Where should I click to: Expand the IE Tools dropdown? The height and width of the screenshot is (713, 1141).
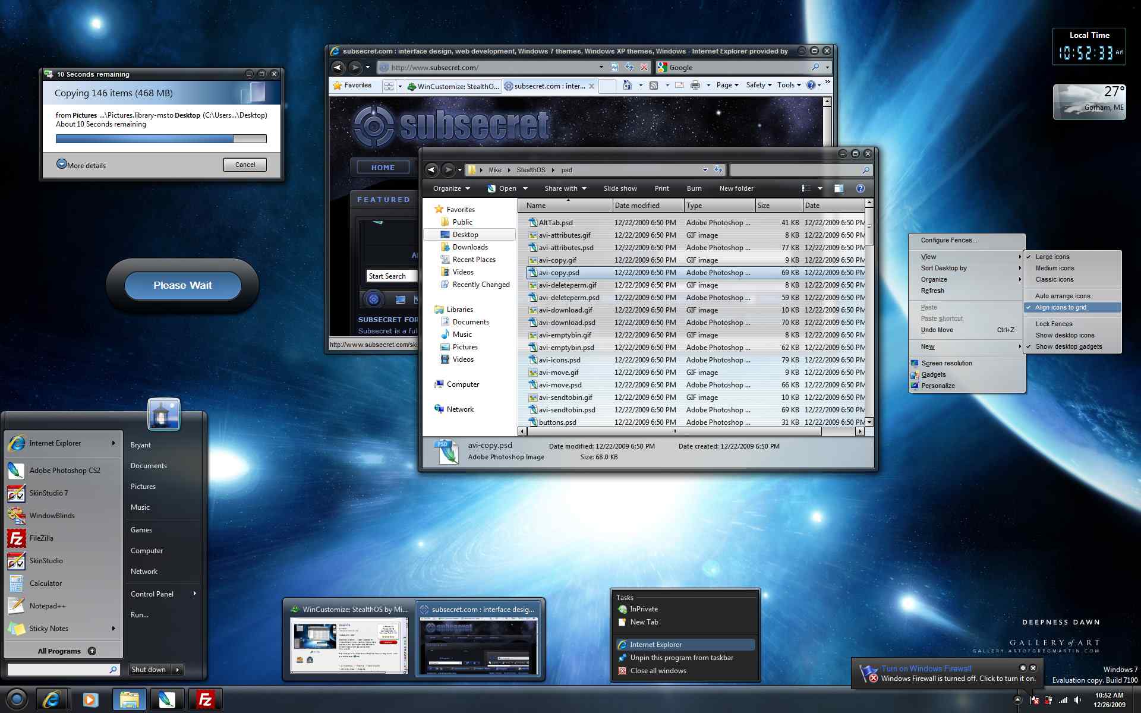click(x=789, y=86)
